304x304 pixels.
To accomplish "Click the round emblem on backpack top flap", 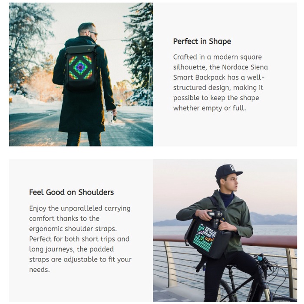I will [x=89, y=46].
